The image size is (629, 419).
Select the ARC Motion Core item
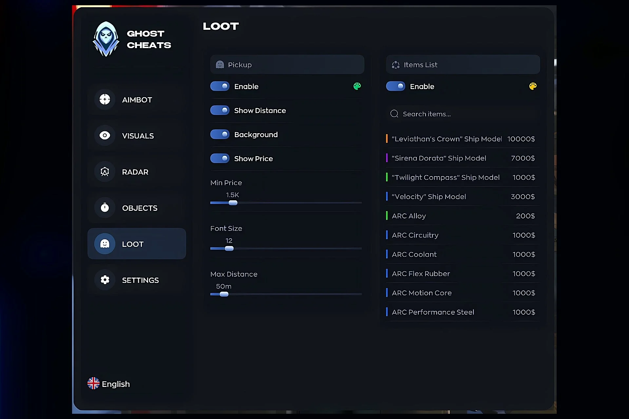point(463,293)
